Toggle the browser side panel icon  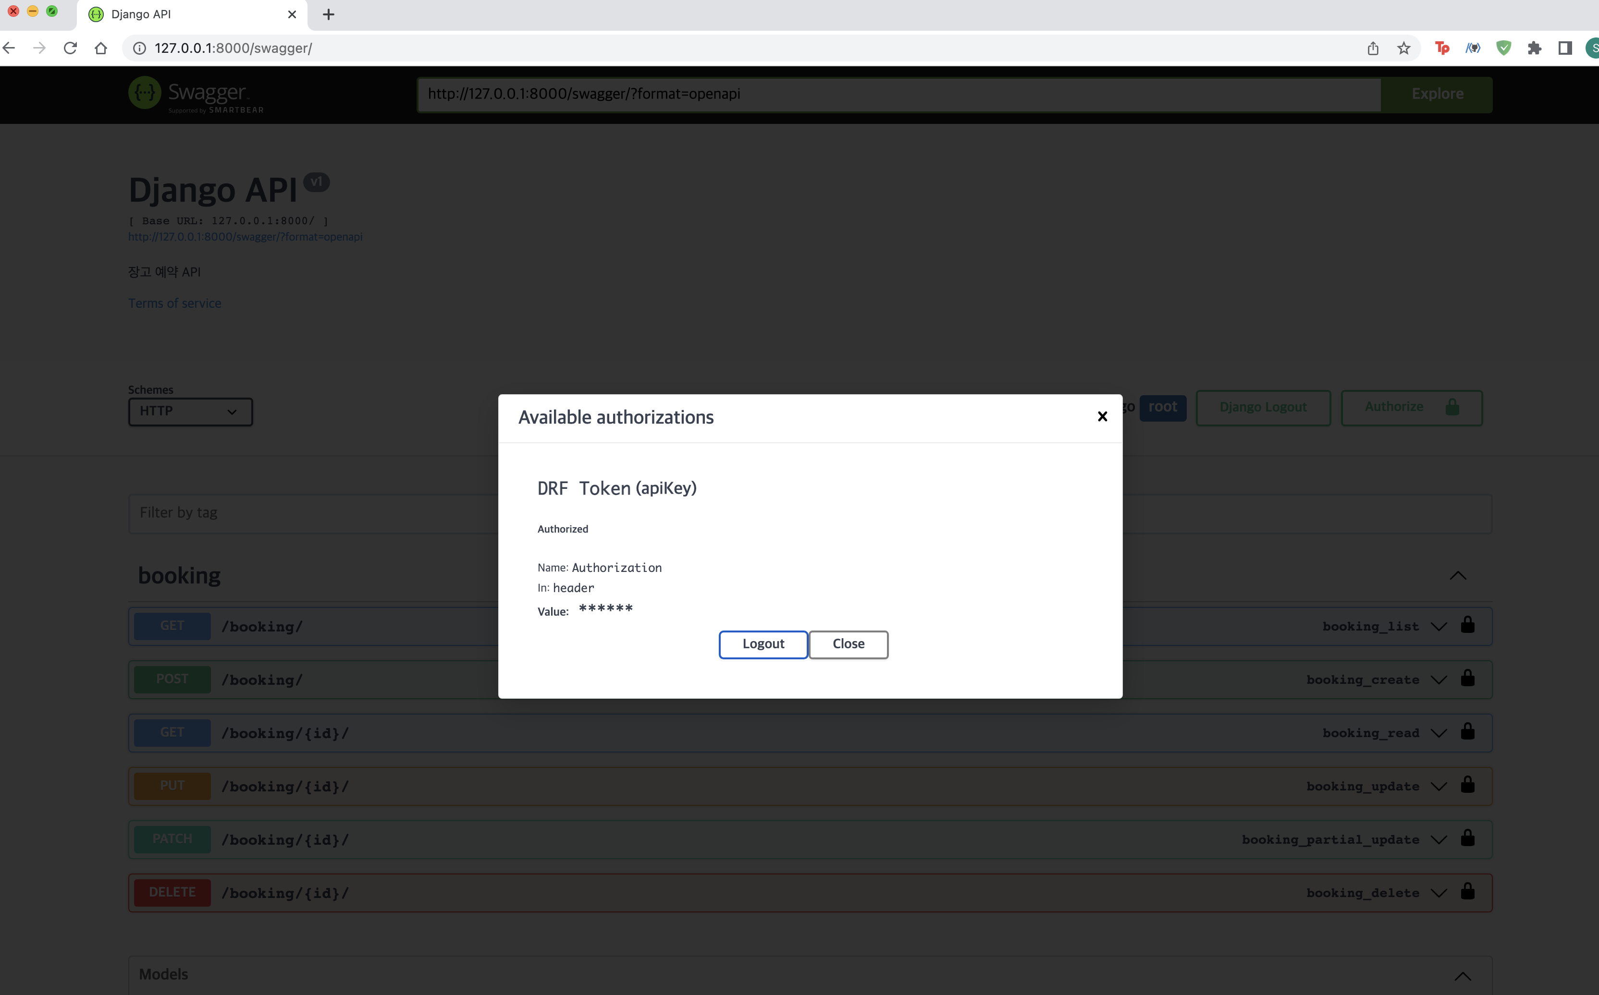click(x=1565, y=48)
